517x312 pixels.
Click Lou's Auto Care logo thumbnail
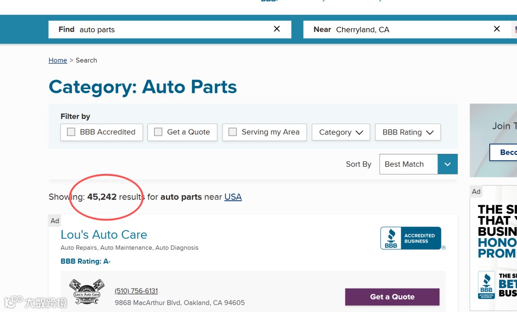click(x=87, y=292)
